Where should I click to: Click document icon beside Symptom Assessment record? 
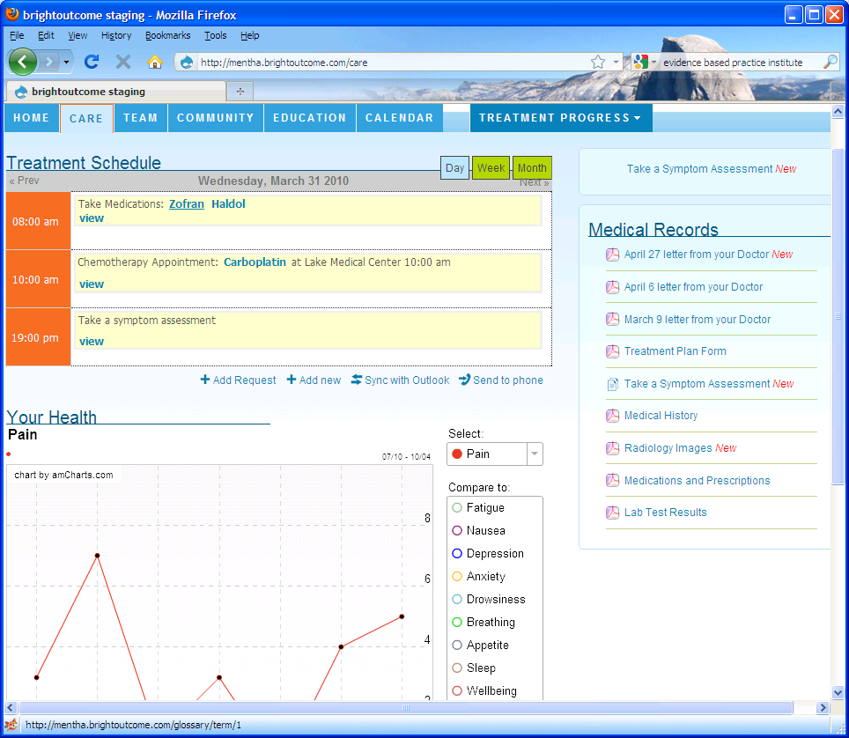coord(612,385)
